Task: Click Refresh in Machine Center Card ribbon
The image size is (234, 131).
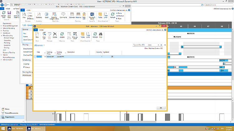Action: (x=113, y=16)
